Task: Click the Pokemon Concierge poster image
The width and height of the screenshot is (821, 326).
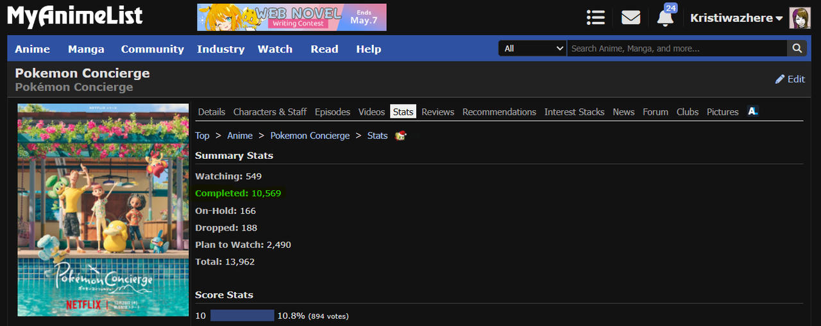Action: click(103, 209)
